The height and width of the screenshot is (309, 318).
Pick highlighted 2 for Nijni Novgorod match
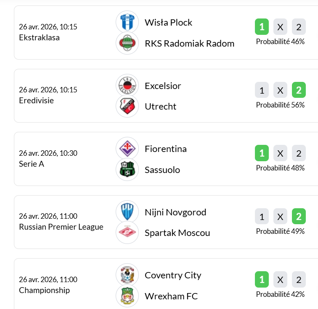(299, 217)
